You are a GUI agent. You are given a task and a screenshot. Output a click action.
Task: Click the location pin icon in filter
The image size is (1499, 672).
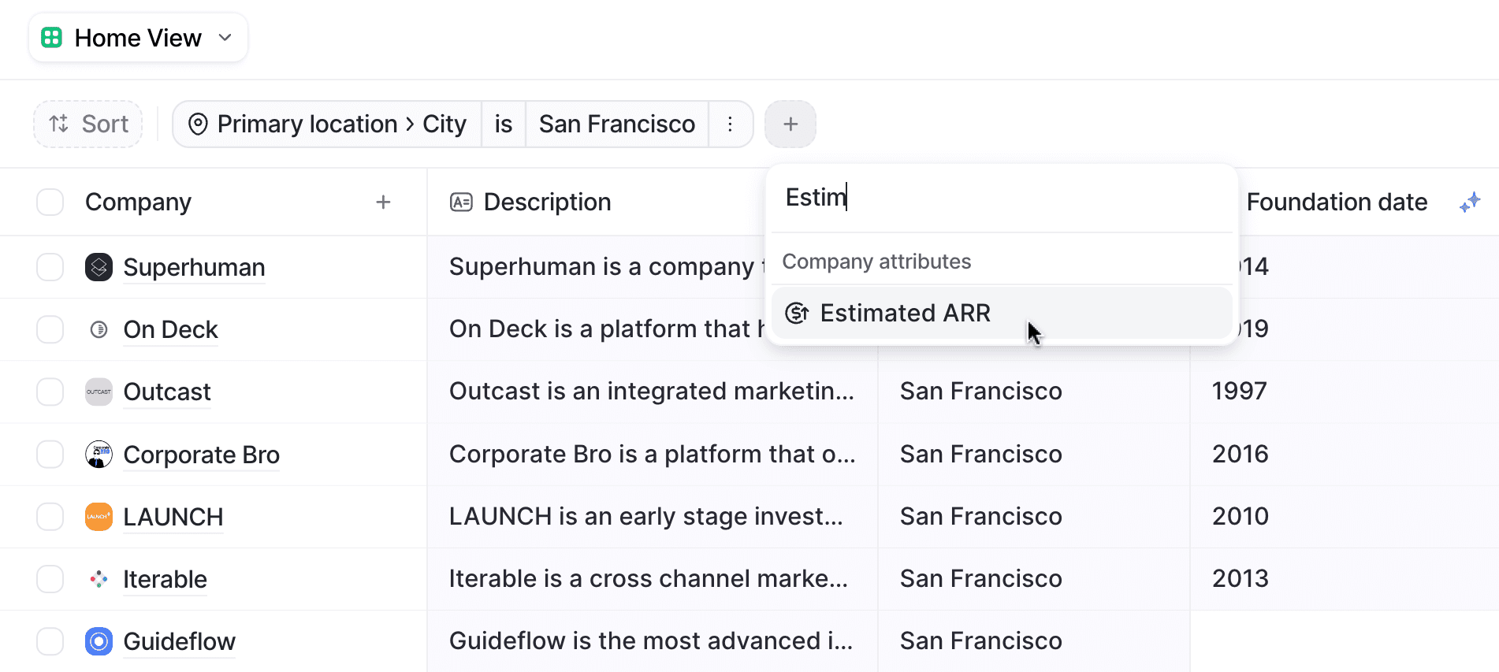tap(199, 124)
